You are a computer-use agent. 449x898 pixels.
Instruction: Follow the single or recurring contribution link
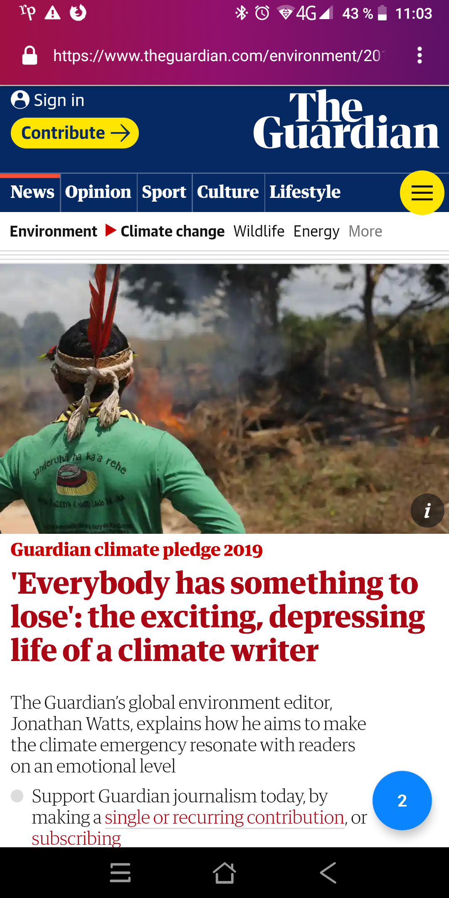pos(224,818)
